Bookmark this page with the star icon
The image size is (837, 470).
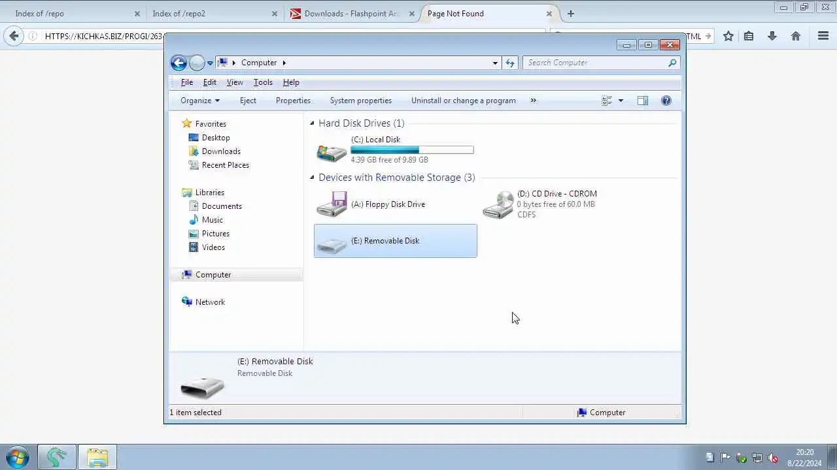728,37
